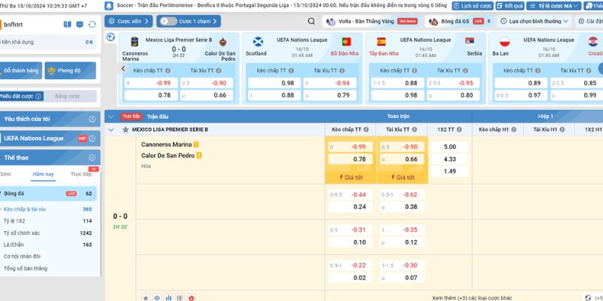This screenshot has width=603, height=301.
Task: Click handicap odds -0.44
Action: 350,195
